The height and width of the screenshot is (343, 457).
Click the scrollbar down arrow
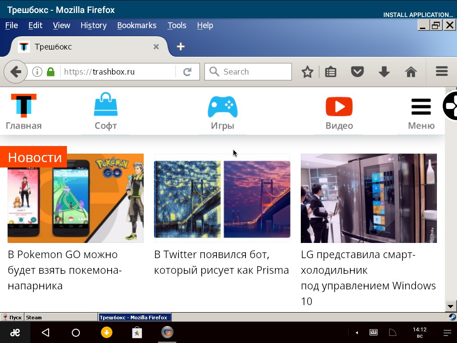tap(451, 306)
